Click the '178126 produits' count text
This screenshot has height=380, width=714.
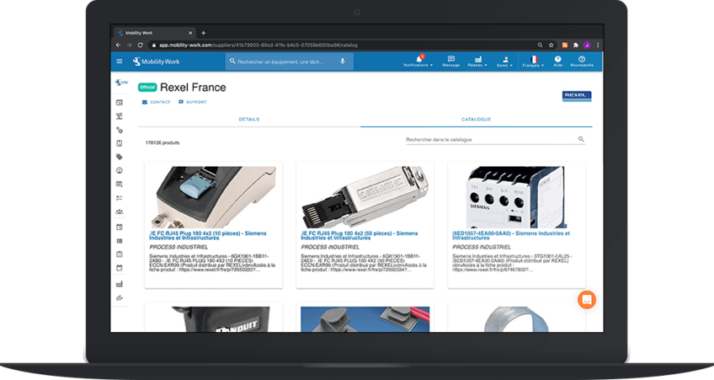tap(163, 142)
